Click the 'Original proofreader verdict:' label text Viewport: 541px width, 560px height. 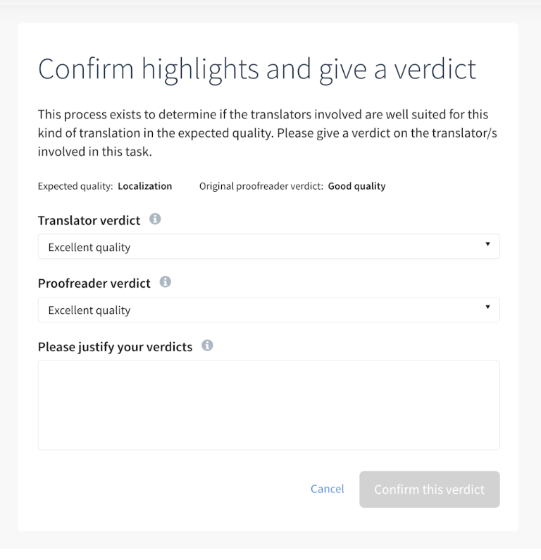coord(261,186)
